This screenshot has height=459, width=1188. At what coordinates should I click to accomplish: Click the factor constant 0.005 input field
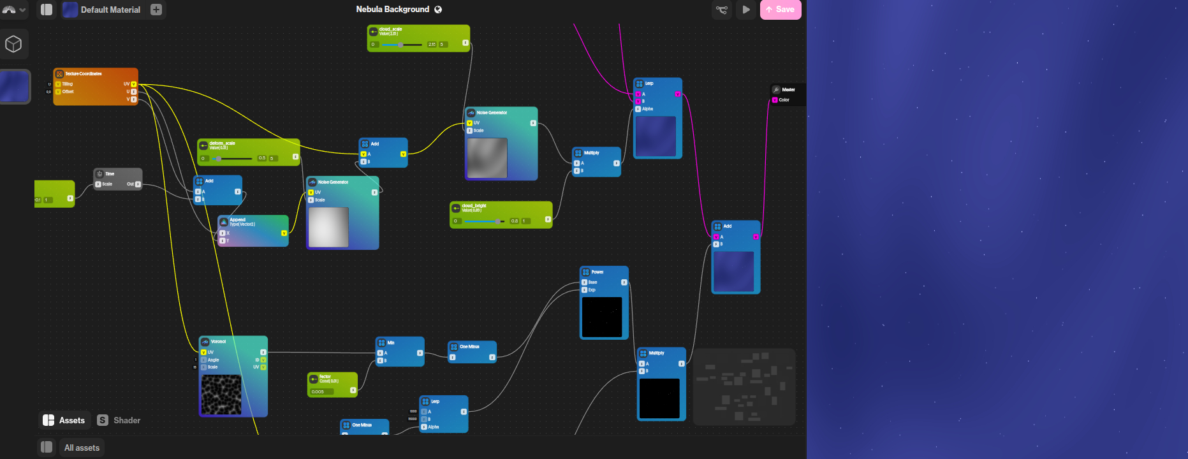322,391
